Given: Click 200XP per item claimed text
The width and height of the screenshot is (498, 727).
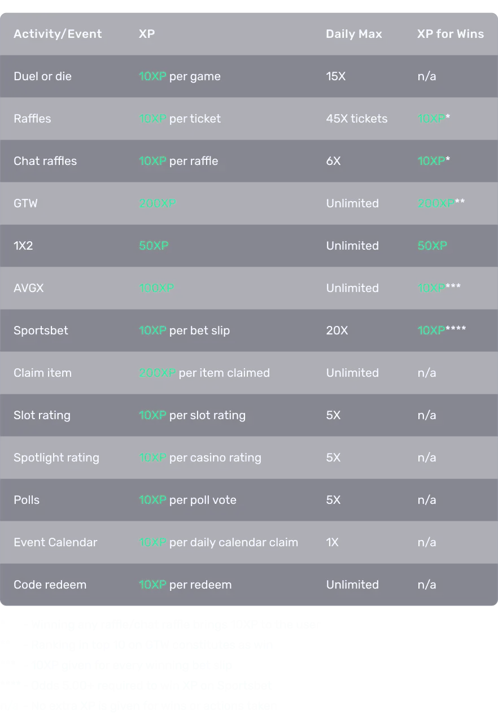Looking at the screenshot, I should 204,373.
